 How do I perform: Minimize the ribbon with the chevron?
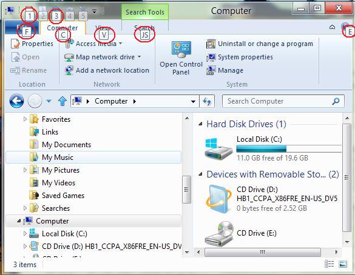(332, 27)
